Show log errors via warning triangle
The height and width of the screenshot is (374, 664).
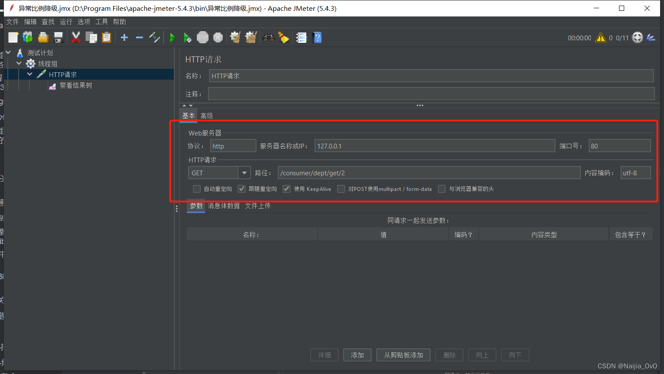(601, 38)
